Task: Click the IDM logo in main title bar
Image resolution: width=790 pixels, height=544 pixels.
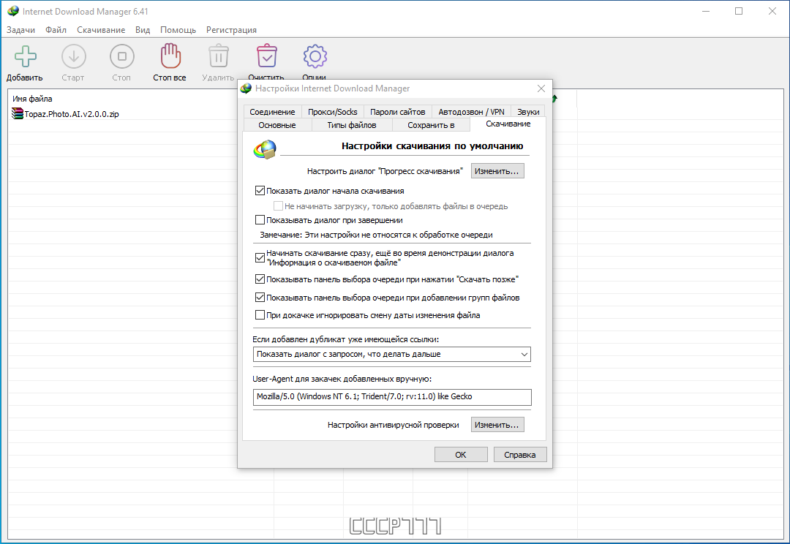Action: [13, 11]
